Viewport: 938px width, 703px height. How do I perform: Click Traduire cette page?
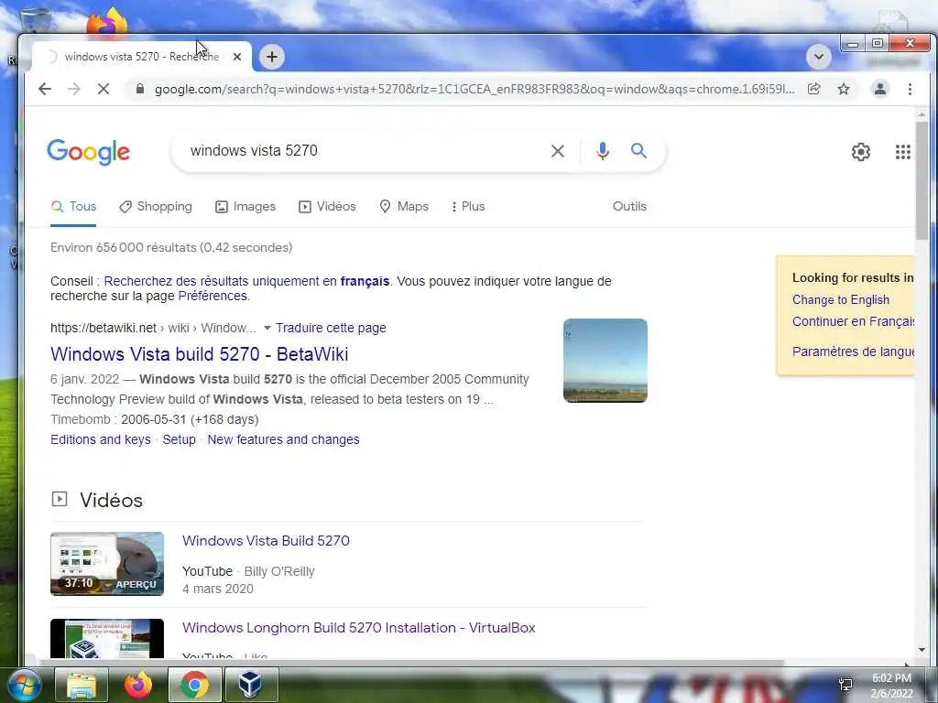[x=331, y=329]
